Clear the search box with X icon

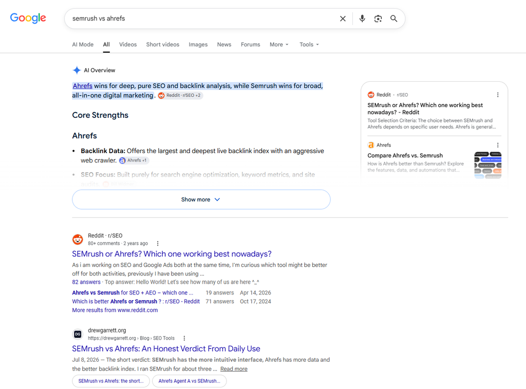[x=343, y=19]
